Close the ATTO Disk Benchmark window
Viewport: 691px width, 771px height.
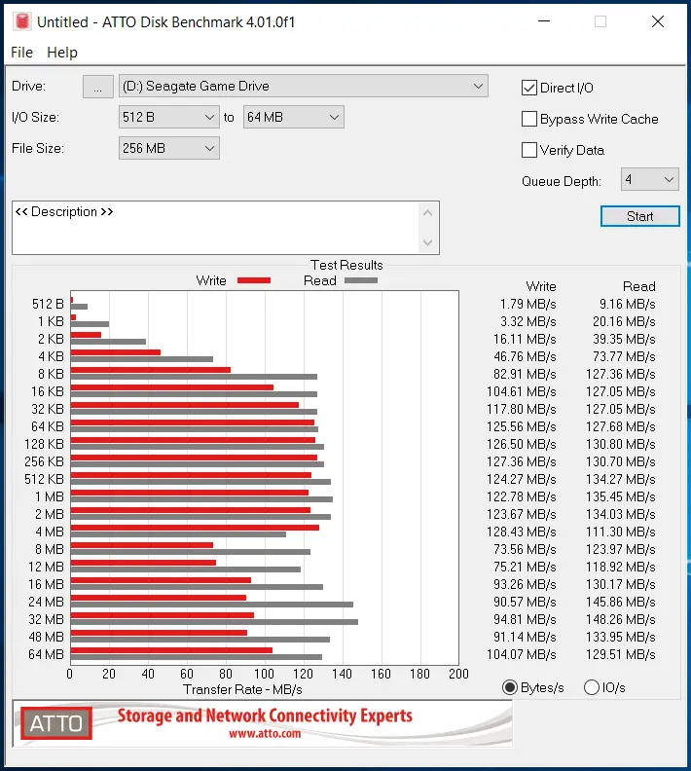click(x=658, y=21)
